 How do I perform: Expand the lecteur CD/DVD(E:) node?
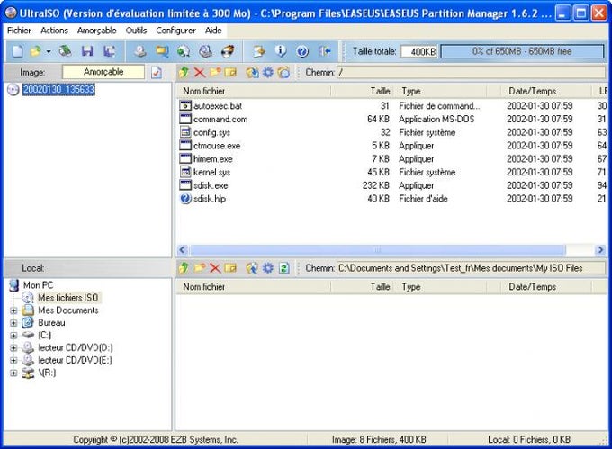pyautogui.click(x=13, y=361)
